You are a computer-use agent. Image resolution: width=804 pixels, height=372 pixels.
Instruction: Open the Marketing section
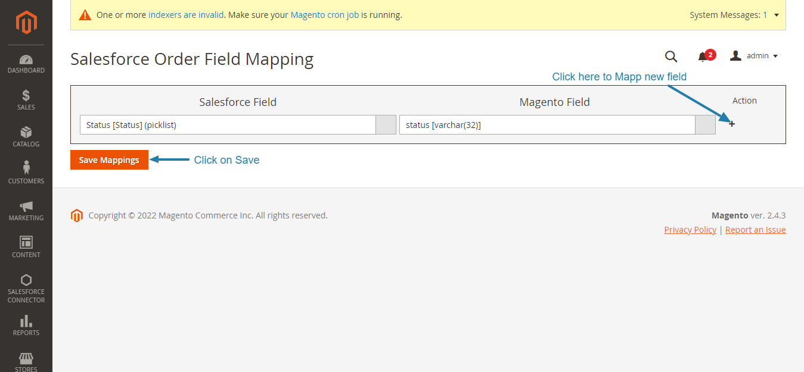point(26,210)
